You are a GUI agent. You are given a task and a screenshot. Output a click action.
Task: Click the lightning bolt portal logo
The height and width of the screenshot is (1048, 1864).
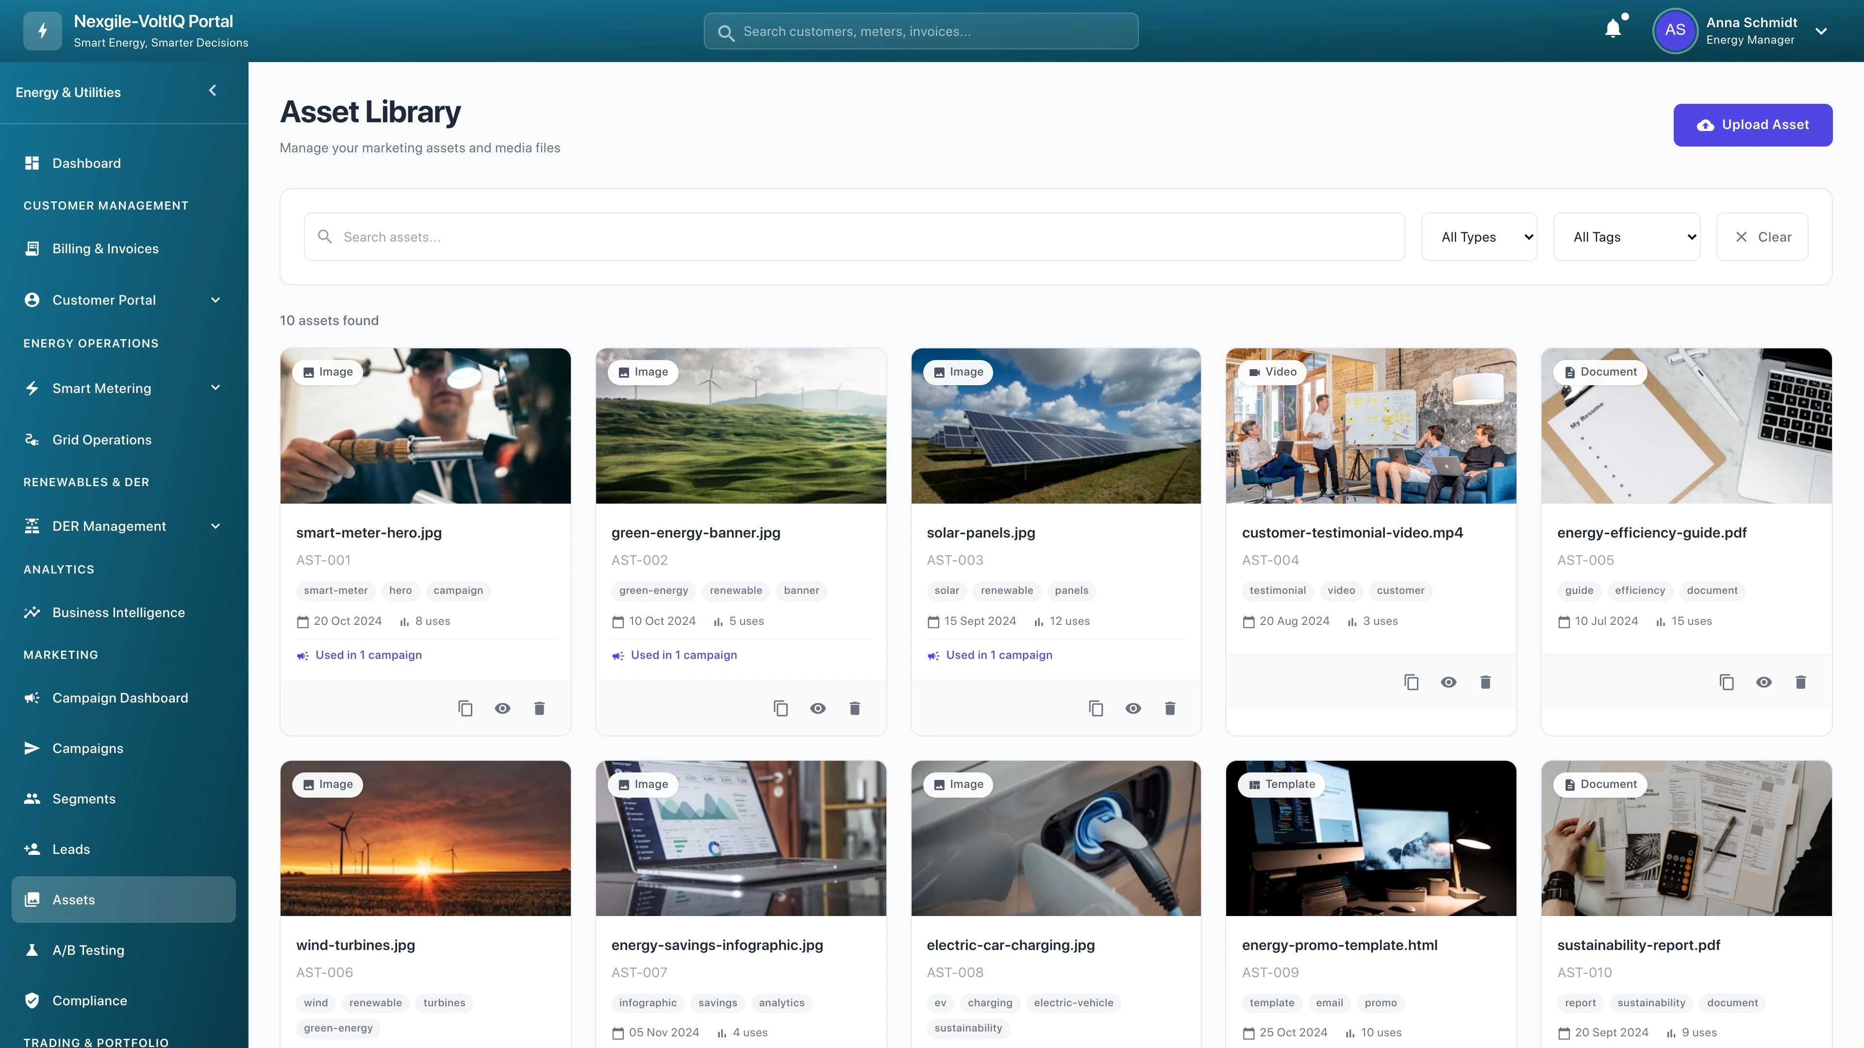43,31
